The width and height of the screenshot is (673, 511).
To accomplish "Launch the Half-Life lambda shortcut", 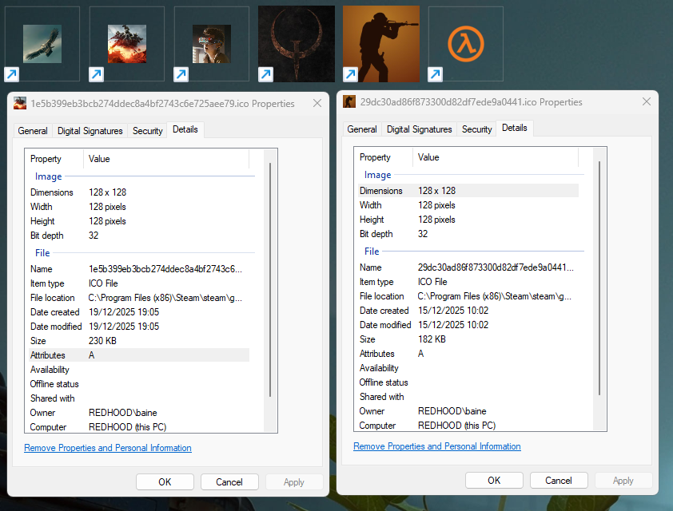I will click(466, 44).
